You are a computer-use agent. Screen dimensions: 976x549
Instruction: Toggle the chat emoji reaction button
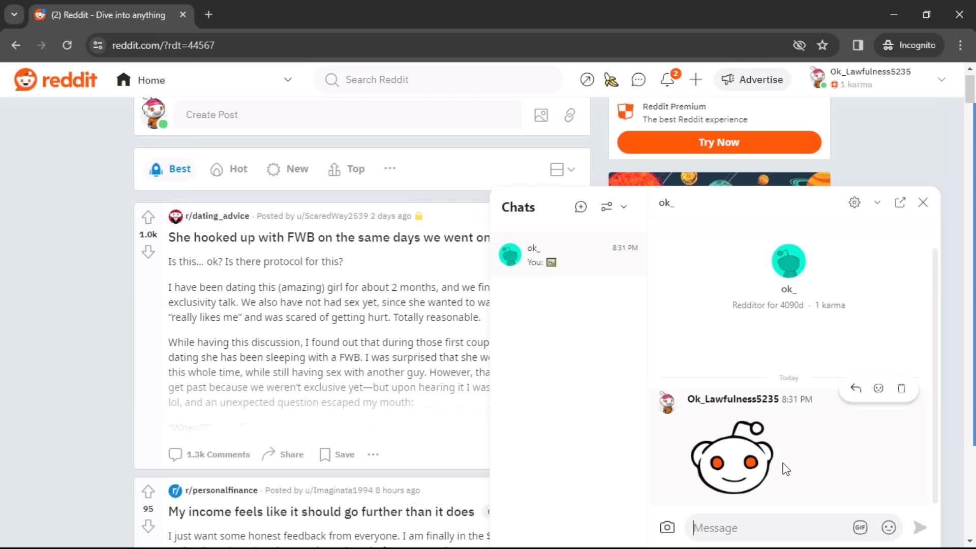(878, 389)
